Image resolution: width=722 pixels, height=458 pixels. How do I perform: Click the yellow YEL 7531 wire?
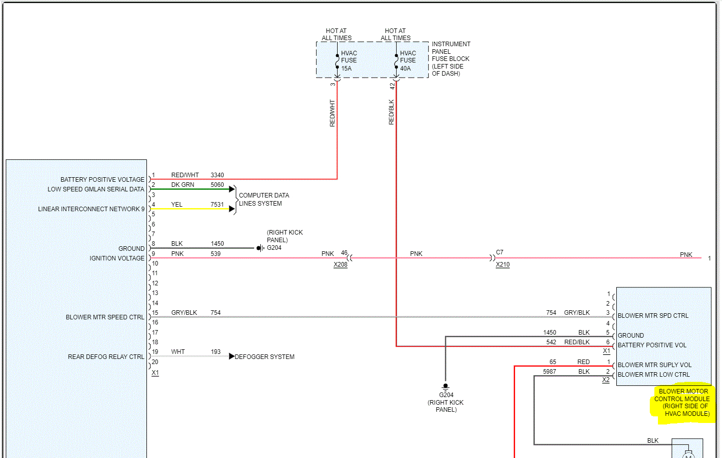tap(191, 209)
